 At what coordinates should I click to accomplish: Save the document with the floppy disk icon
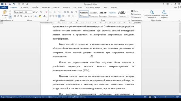[6, 4]
